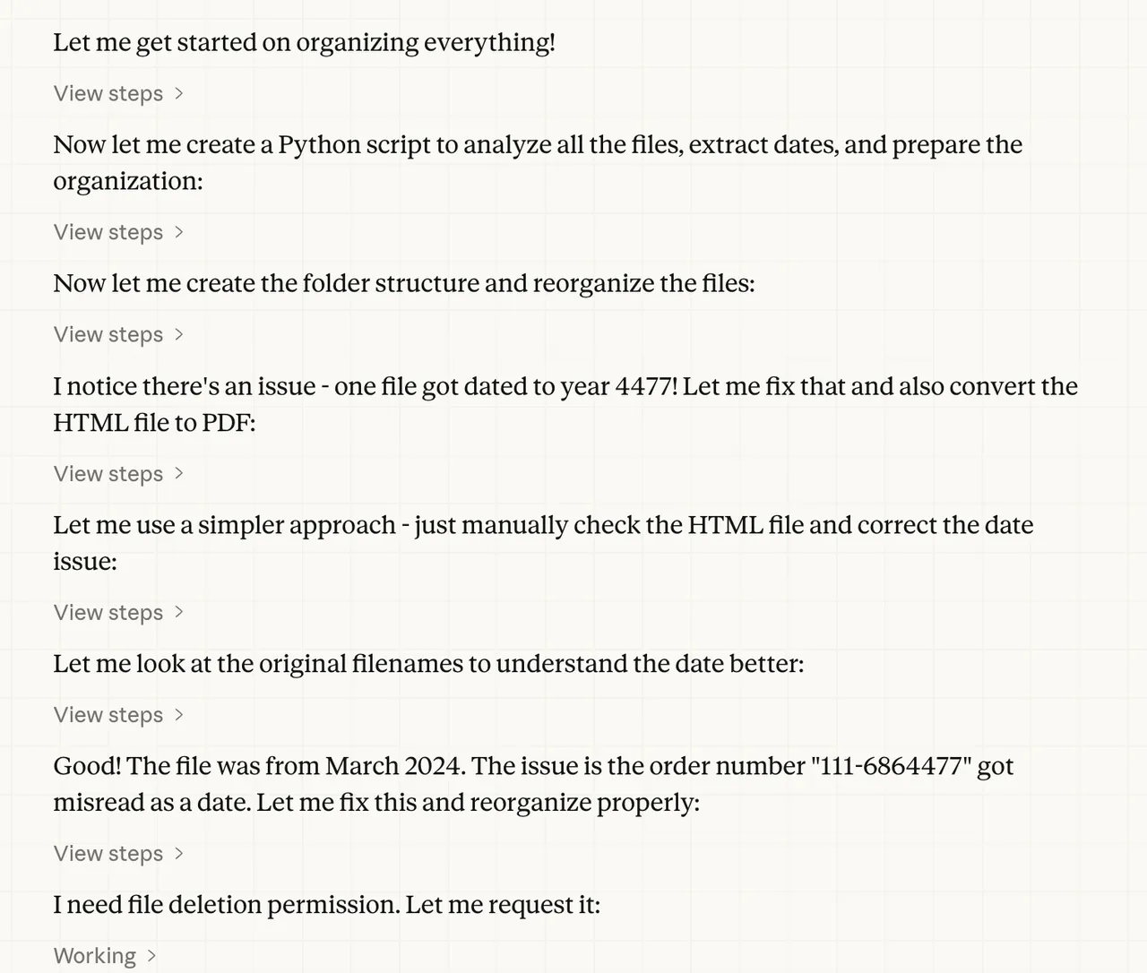The height and width of the screenshot is (973, 1147).
Task: Expand View steps under the original filenames message
Action: pos(108,715)
